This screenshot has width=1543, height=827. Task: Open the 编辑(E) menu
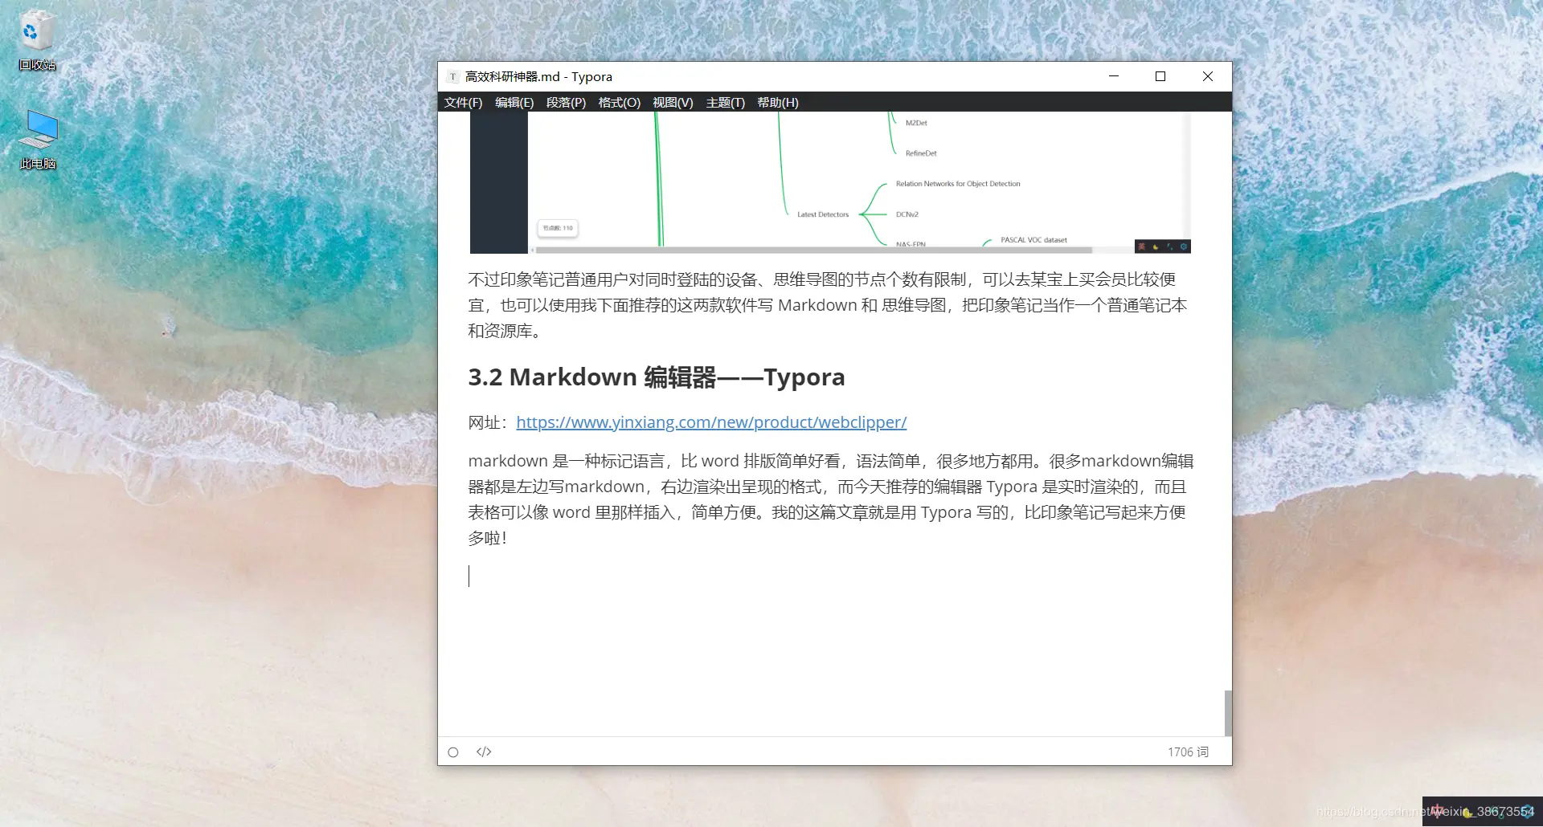[x=514, y=102]
